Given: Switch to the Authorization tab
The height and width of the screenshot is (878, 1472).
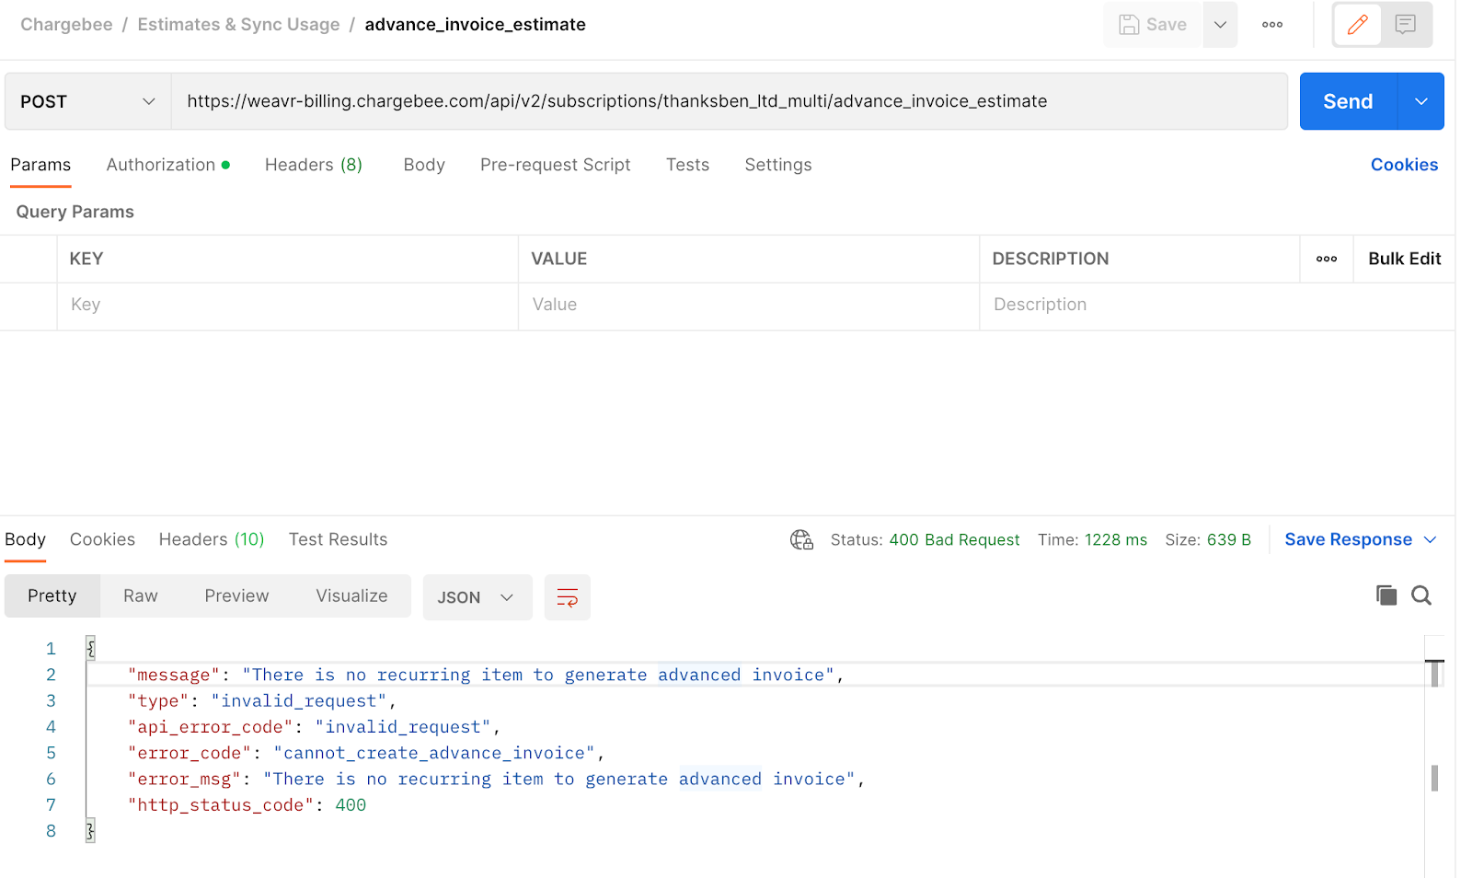Looking at the screenshot, I should [x=161, y=165].
